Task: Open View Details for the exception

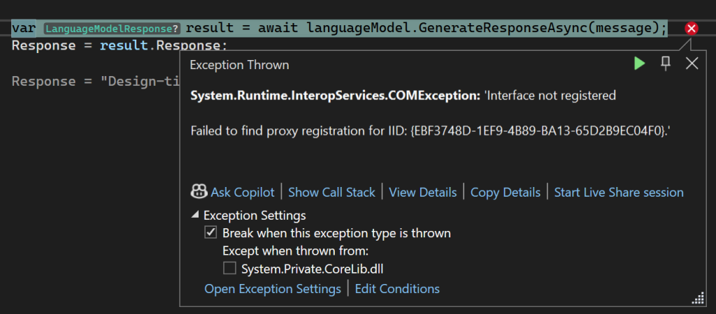Action: 422,192
